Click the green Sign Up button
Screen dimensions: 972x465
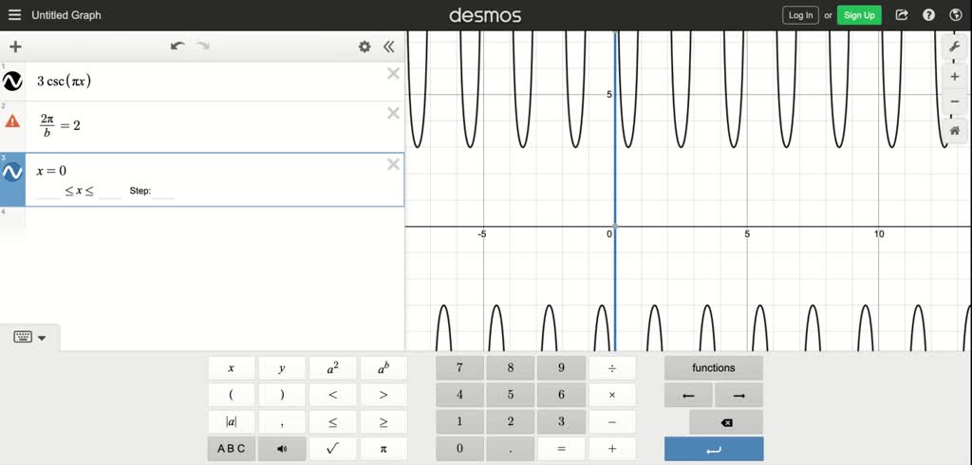pos(859,15)
